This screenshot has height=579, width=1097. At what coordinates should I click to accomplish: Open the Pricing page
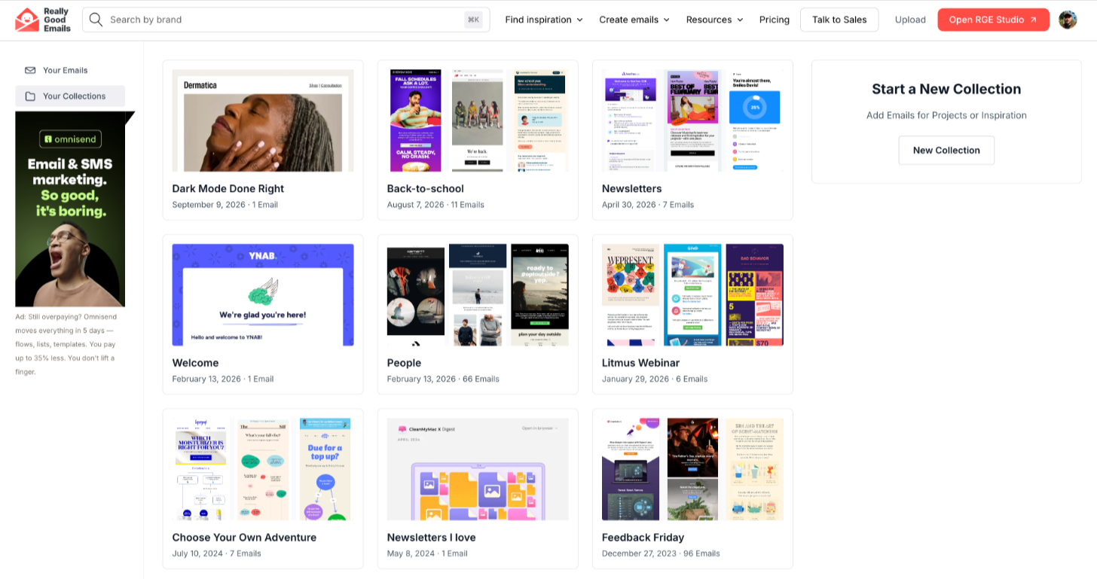(775, 20)
